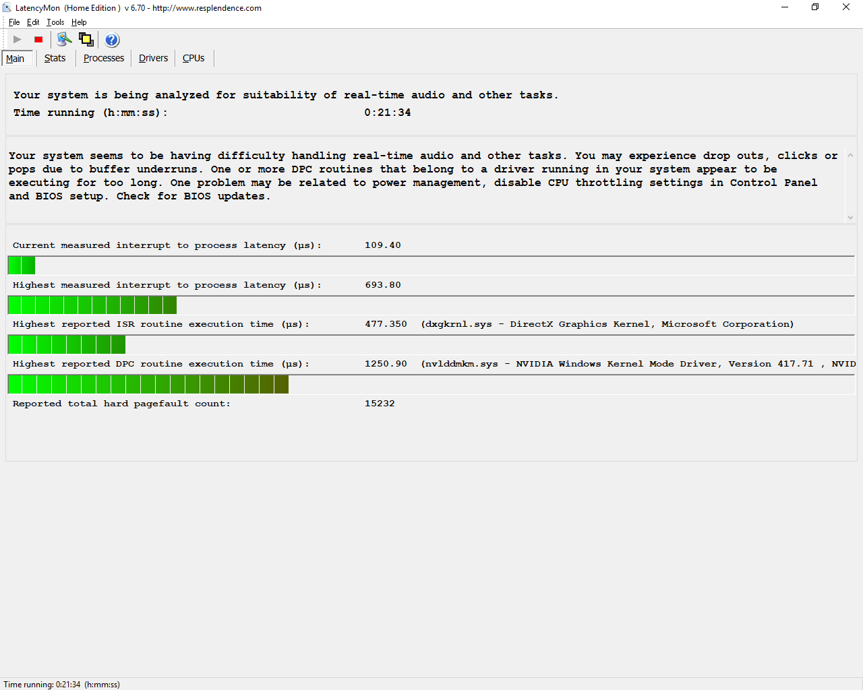Click the DPC execution value 1250.90
The height and width of the screenshot is (690, 863).
pos(386,364)
